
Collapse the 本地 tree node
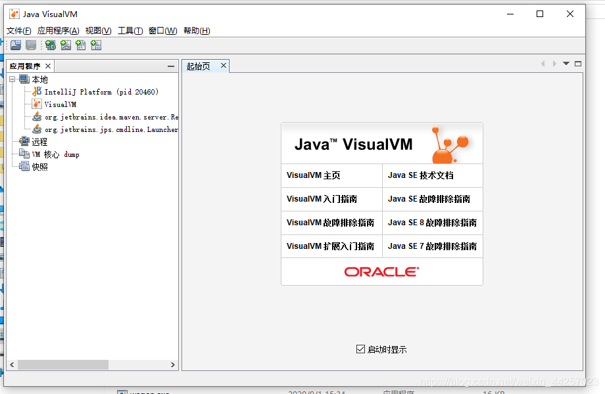point(12,79)
